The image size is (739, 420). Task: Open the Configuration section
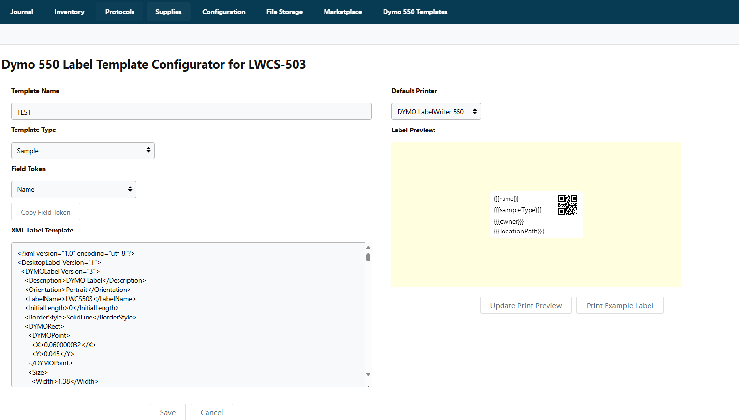(223, 12)
